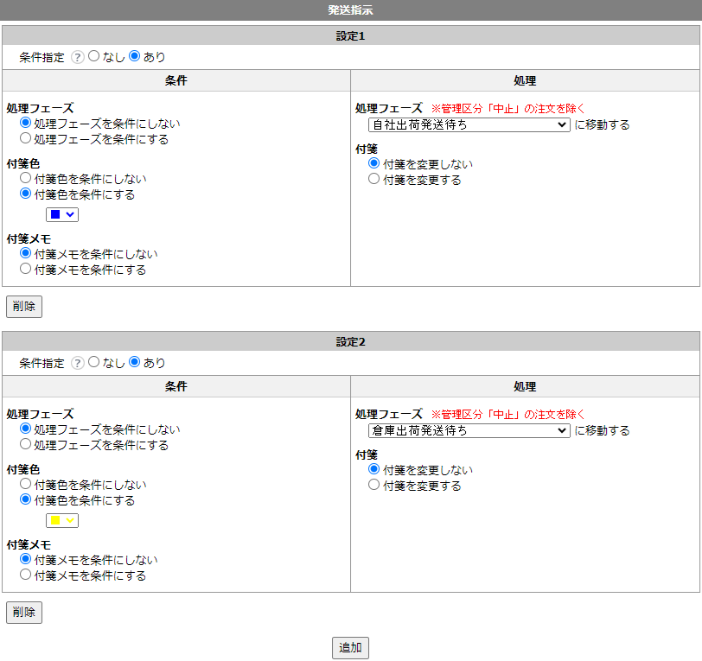Open the yellow 付箋色 color dropdown
This screenshot has width=702, height=661.
pos(62,520)
